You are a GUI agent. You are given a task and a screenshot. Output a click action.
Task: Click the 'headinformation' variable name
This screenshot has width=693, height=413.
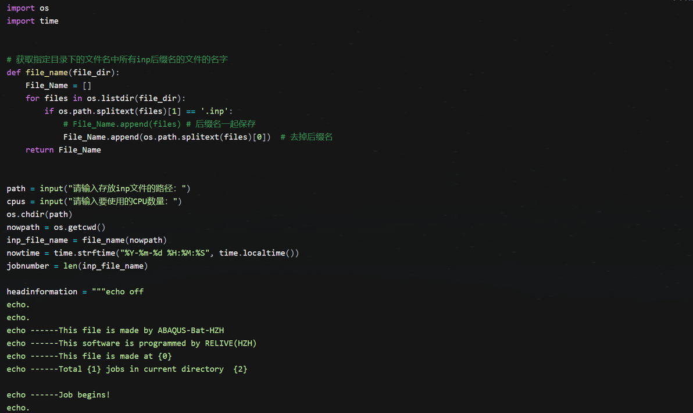(42, 291)
